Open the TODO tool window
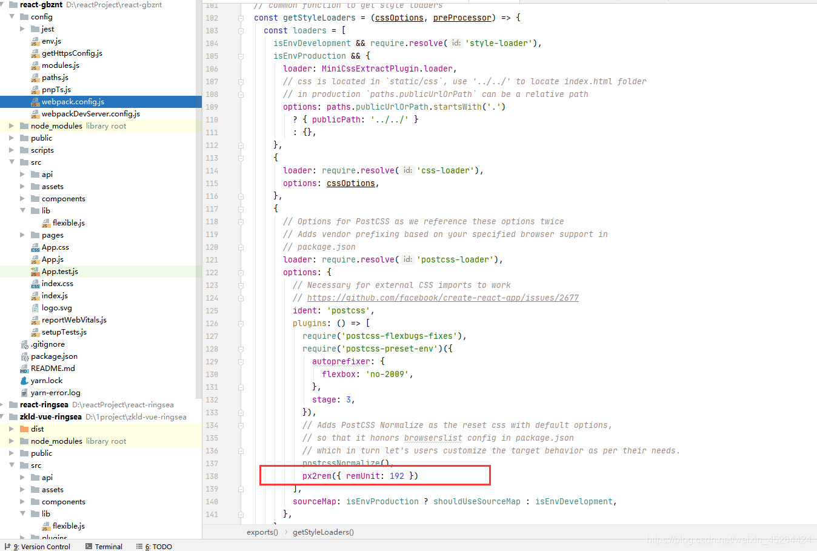This screenshot has height=551, width=817. 155,546
